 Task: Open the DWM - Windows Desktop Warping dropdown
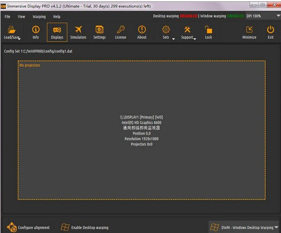coord(244,227)
